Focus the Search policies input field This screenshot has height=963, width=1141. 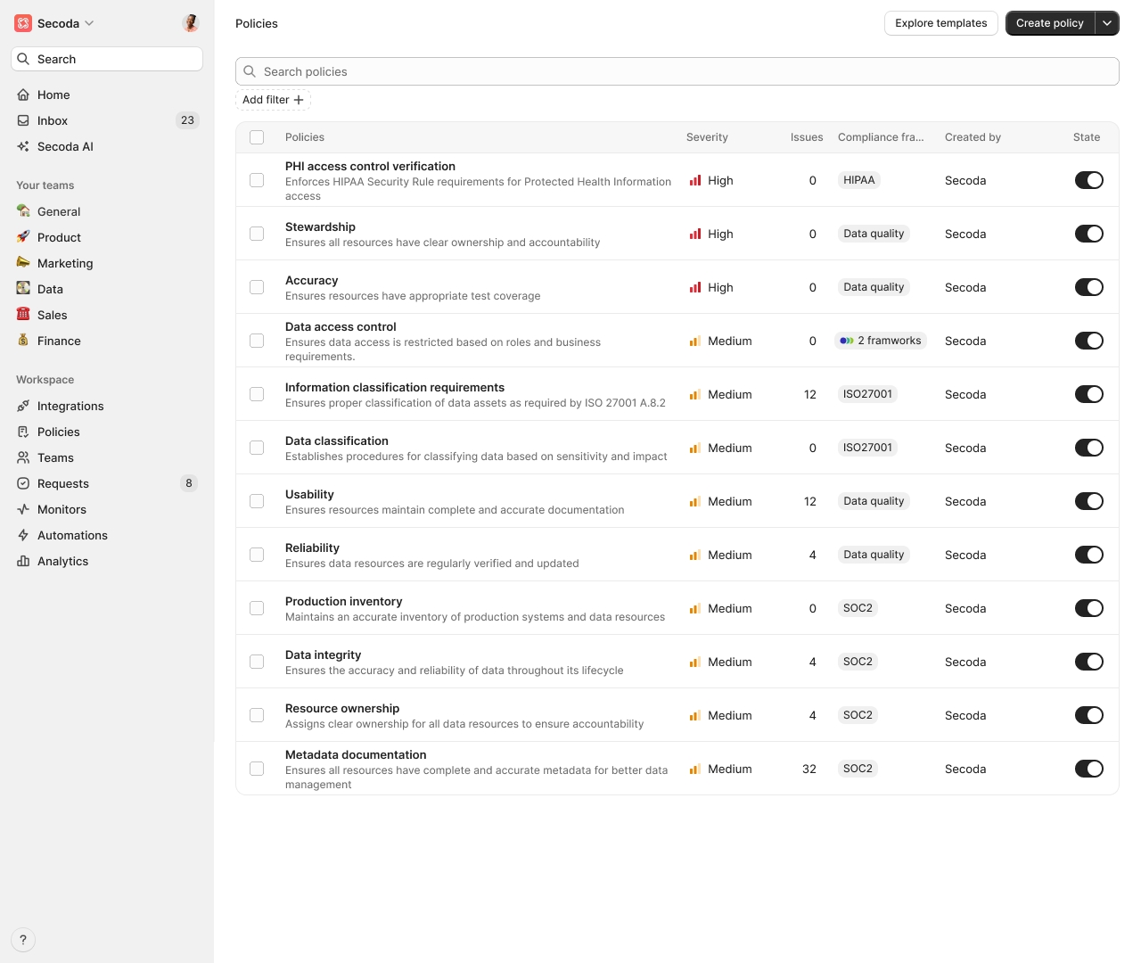click(x=677, y=71)
